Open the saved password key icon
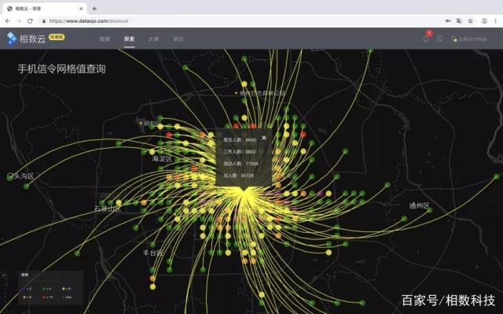This screenshot has height=314, width=503. pyautogui.click(x=448, y=21)
